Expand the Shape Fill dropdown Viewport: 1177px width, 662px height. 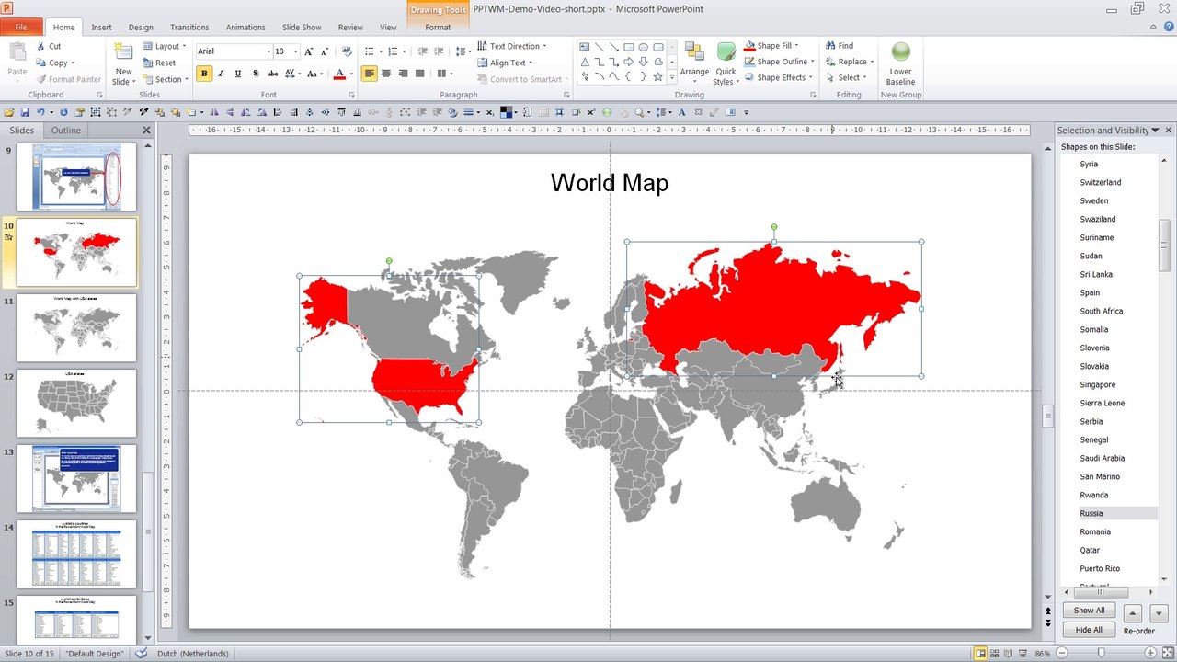(x=796, y=45)
